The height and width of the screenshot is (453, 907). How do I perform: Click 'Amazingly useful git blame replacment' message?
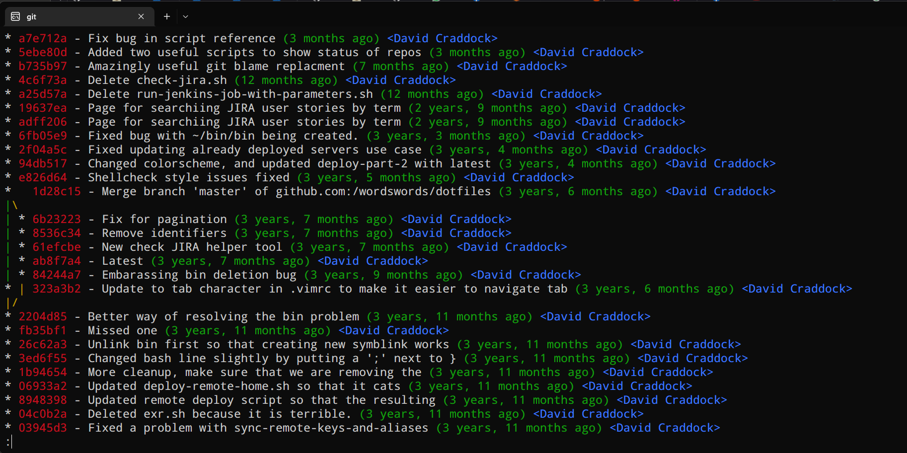[x=217, y=66]
